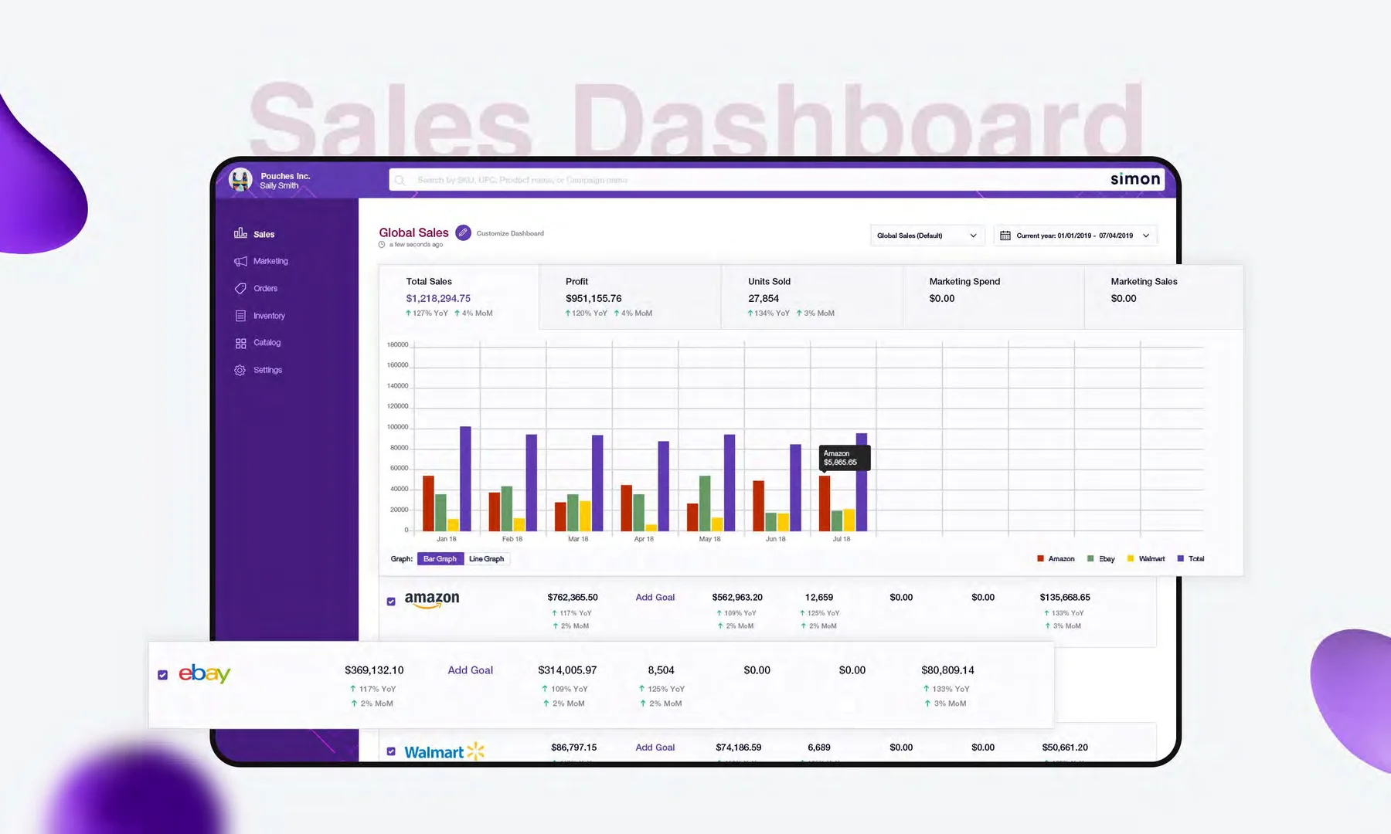Click the simon logo
The width and height of the screenshot is (1391, 834).
pyautogui.click(x=1135, y=179)
